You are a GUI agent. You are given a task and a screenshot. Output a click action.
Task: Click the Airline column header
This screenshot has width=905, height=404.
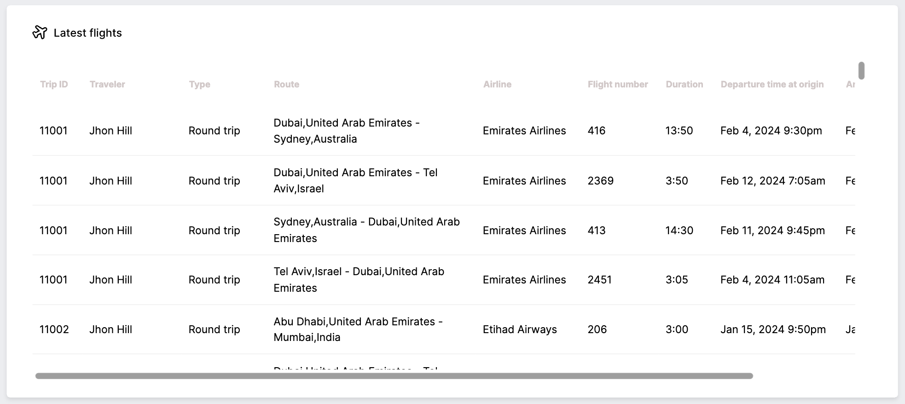pos(497,84)
